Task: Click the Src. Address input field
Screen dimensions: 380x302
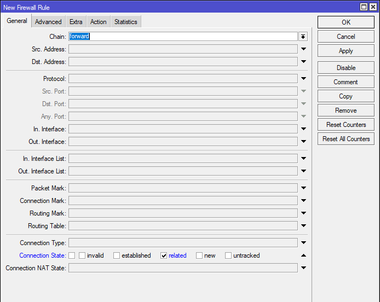Action: click(x=183, y=49)
